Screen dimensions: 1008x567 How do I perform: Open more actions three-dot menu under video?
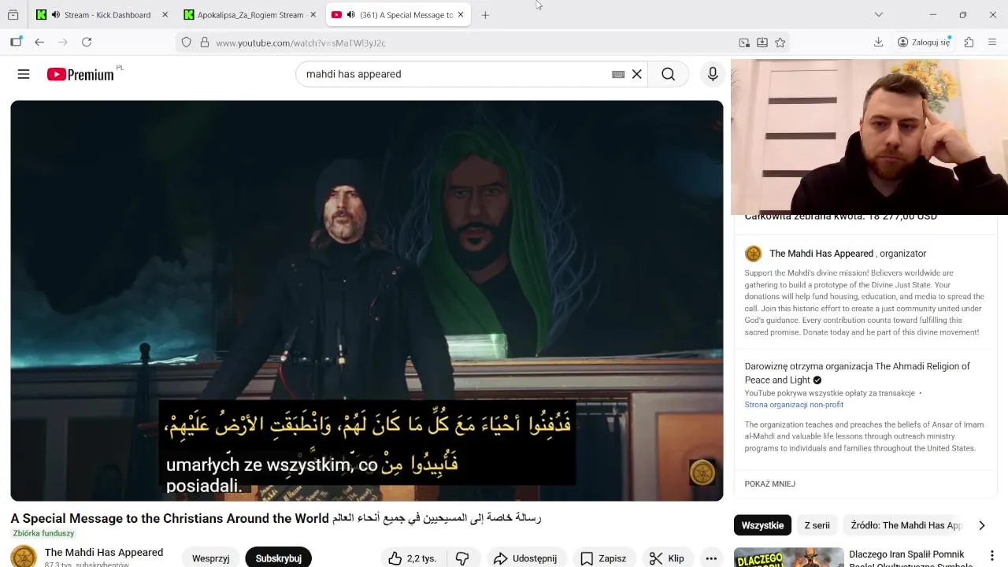click(711, 558)
